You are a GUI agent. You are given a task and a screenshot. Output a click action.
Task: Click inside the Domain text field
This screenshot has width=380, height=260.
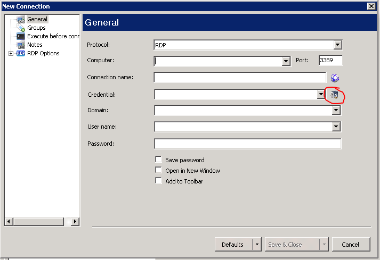pos(244,110)
